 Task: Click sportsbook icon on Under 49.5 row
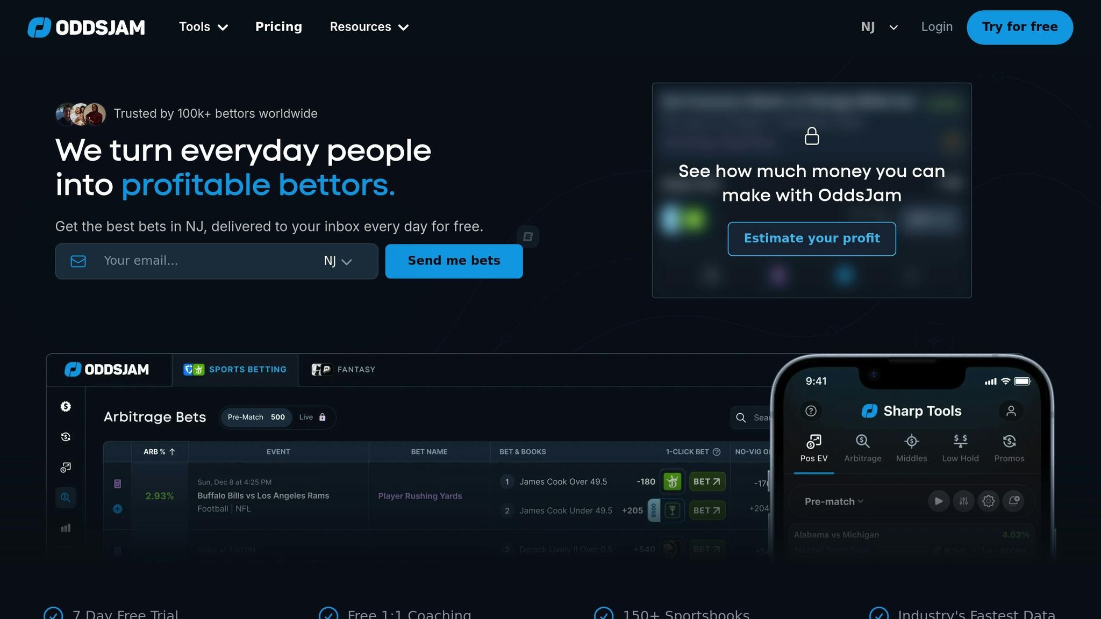click(x=672, y=510)
